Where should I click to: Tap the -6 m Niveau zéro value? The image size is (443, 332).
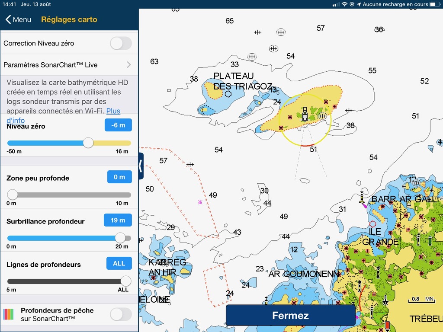(118, 125)
